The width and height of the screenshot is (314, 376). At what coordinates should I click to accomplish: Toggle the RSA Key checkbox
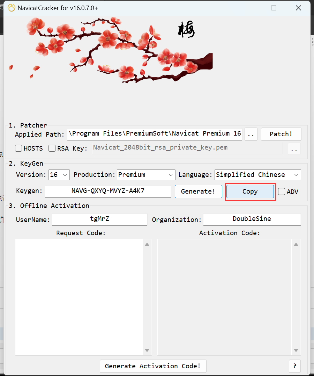(52, 149)
